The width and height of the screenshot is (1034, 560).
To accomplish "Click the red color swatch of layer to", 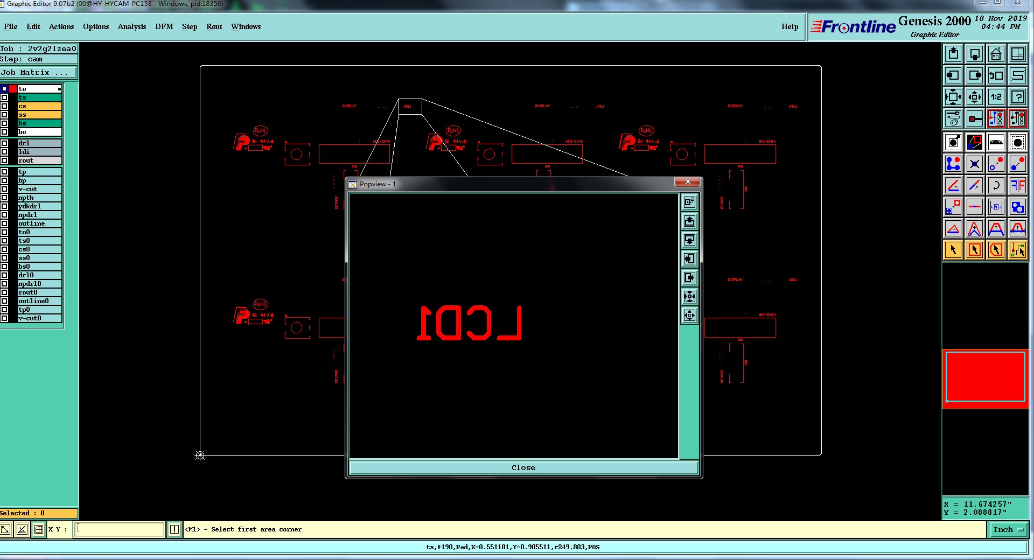I will pyautogui.click(x=13, y=89).
